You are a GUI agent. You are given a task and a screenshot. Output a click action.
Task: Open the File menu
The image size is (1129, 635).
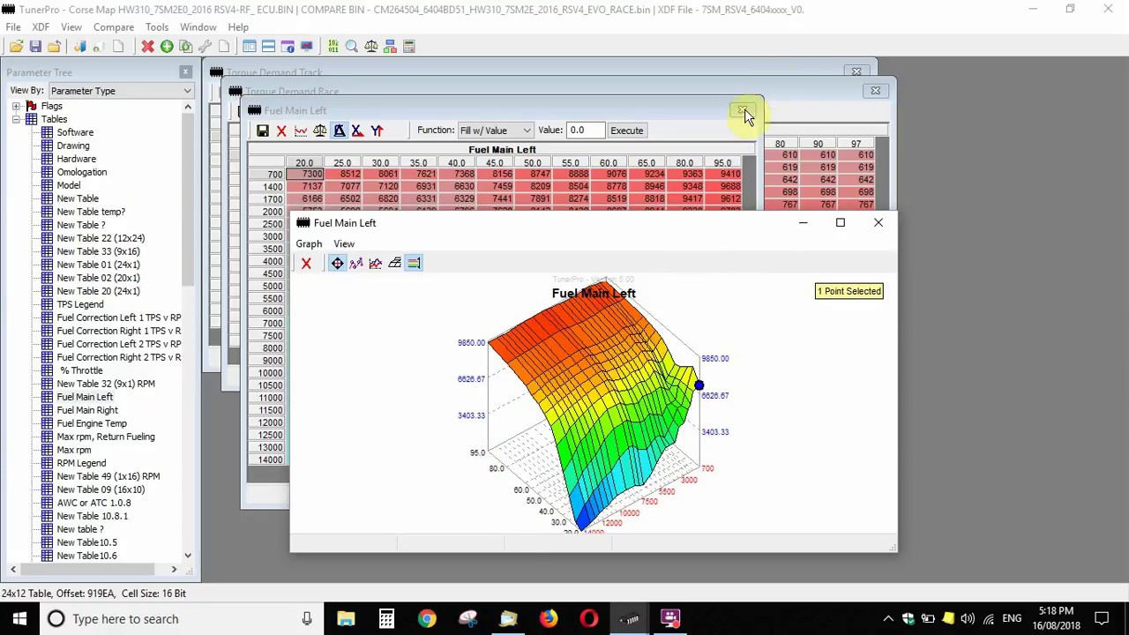[x=13, y=27]
